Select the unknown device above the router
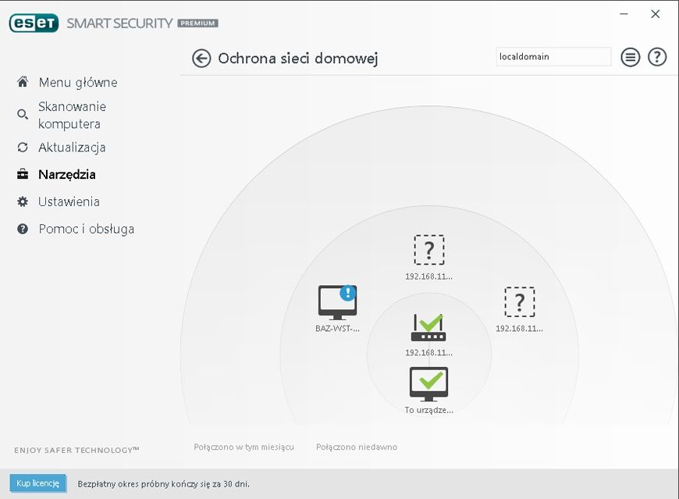679x499 pixels. (x=429, y=250)
